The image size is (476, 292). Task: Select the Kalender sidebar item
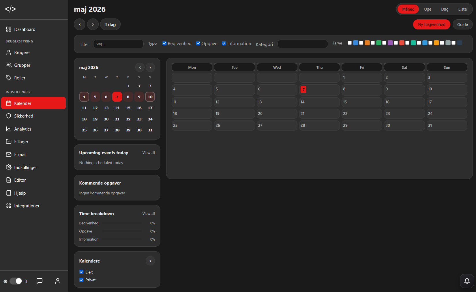33,103
